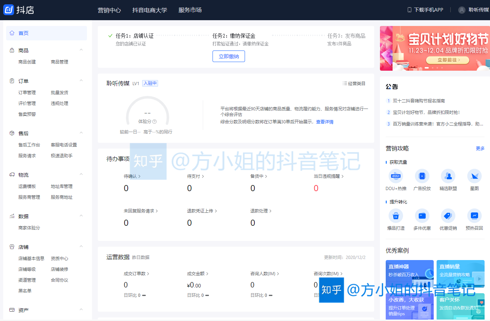The width and height of the screenshot is (490, 321).
Task: Click the 退款处理 pending item
Action: point(261,211)
